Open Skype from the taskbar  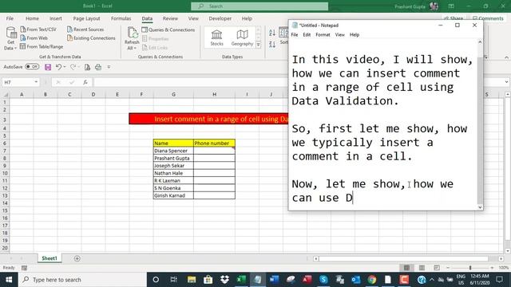coord(323,280)
